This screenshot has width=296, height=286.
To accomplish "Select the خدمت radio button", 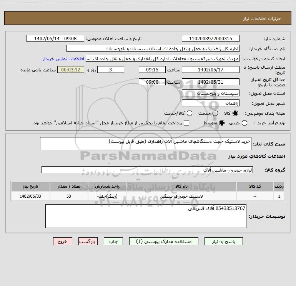I will point(215,113).
